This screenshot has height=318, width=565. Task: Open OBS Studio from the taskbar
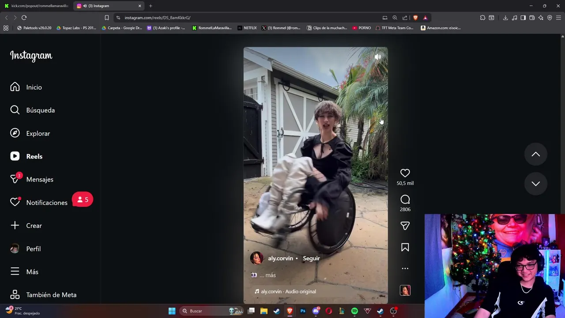pyautogui.click(x=393, y=311)
